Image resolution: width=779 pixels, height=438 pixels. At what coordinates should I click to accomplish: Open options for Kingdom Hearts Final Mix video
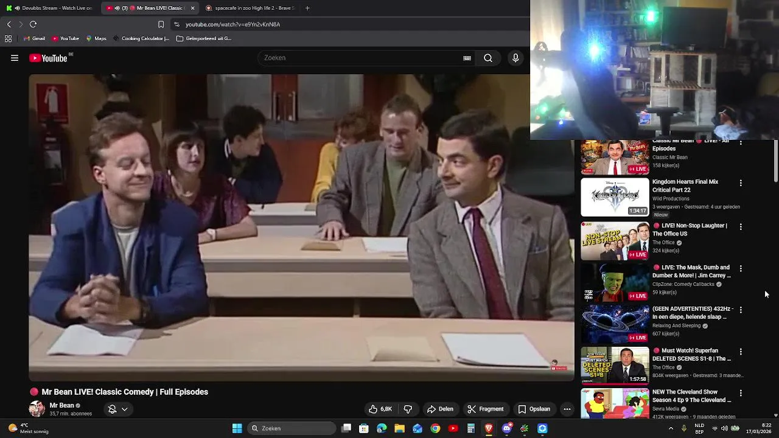point(741,182)
